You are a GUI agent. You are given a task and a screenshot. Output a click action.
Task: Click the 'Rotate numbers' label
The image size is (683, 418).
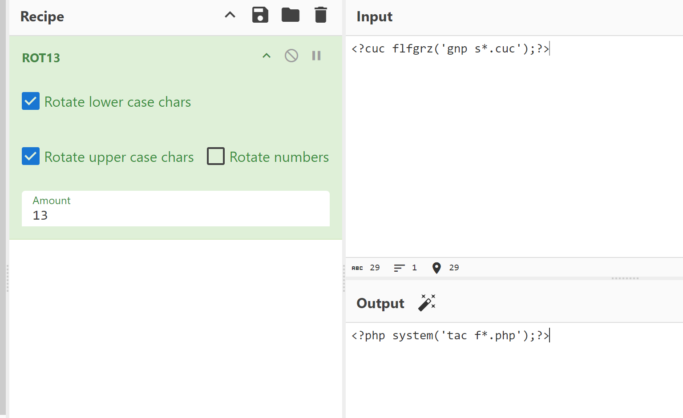coord(279,157)
